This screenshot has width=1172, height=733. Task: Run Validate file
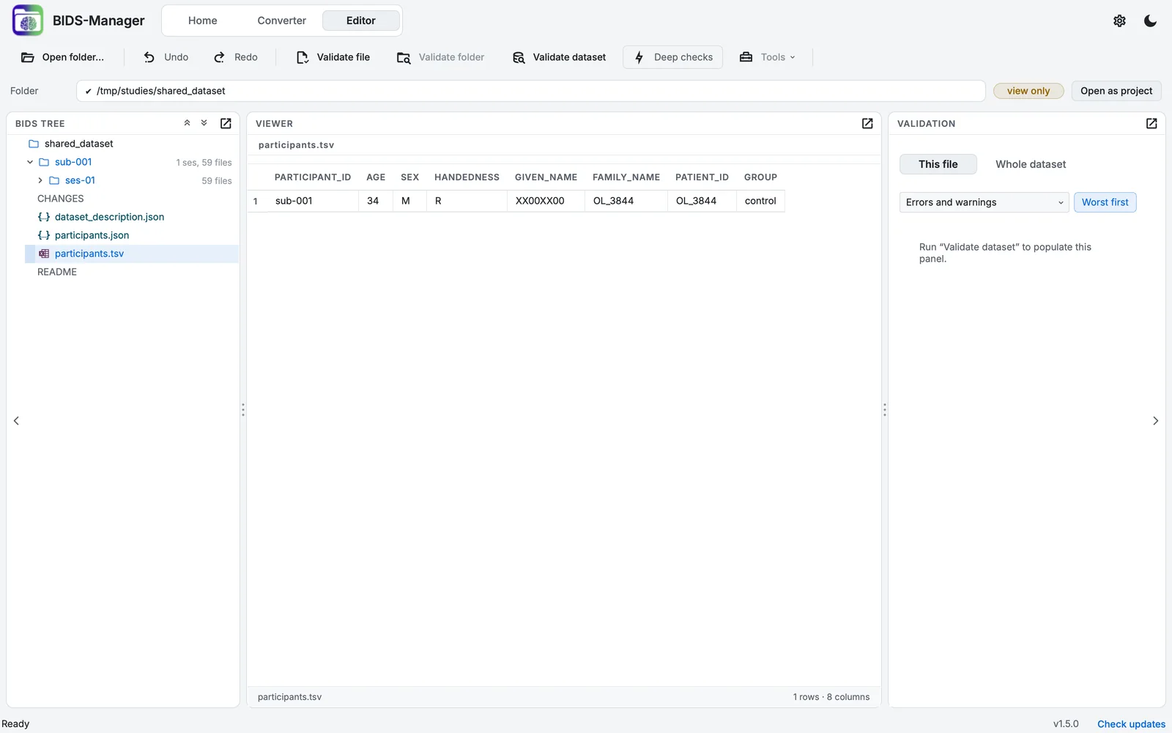333,57
